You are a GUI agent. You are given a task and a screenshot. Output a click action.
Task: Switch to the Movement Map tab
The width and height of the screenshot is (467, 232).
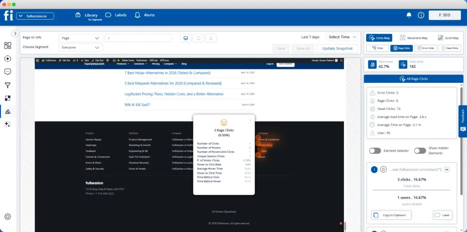coord(413,38)
